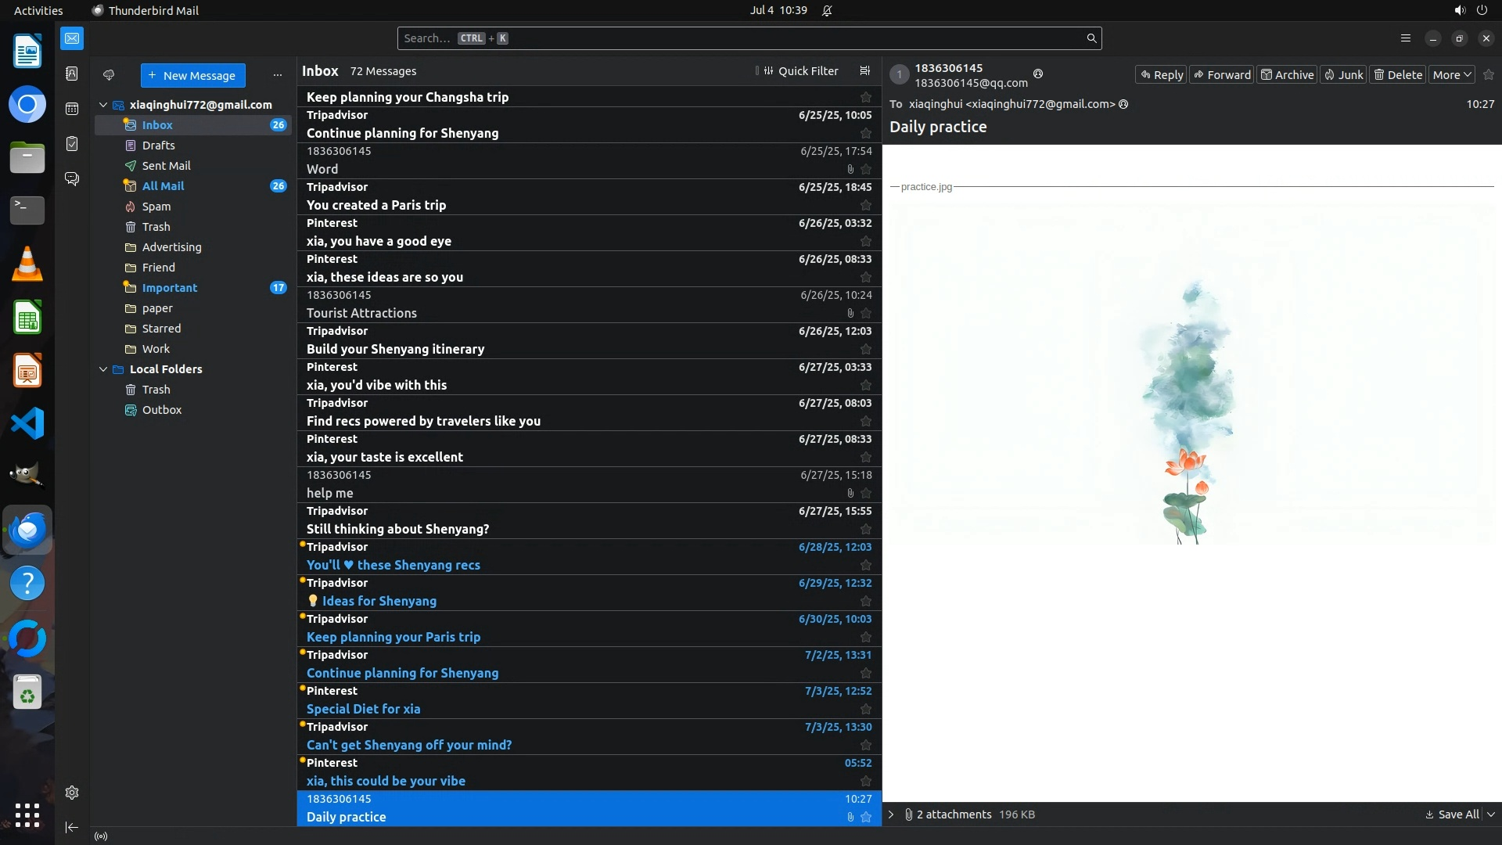Click the New Message button
The image size is (1502, 845).
click(192, 76)
